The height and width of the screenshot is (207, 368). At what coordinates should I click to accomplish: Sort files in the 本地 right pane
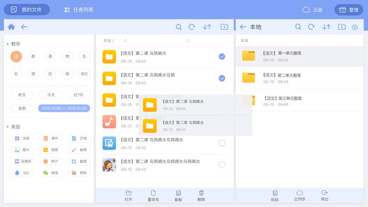coord(326,27)
